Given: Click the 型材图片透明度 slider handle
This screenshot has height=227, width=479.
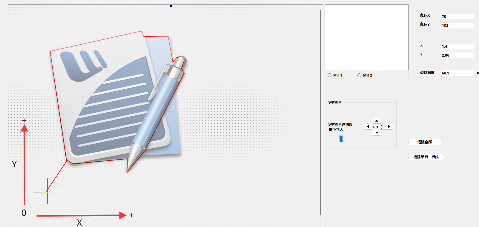Looking at the screenshot, I should point(341,139).
